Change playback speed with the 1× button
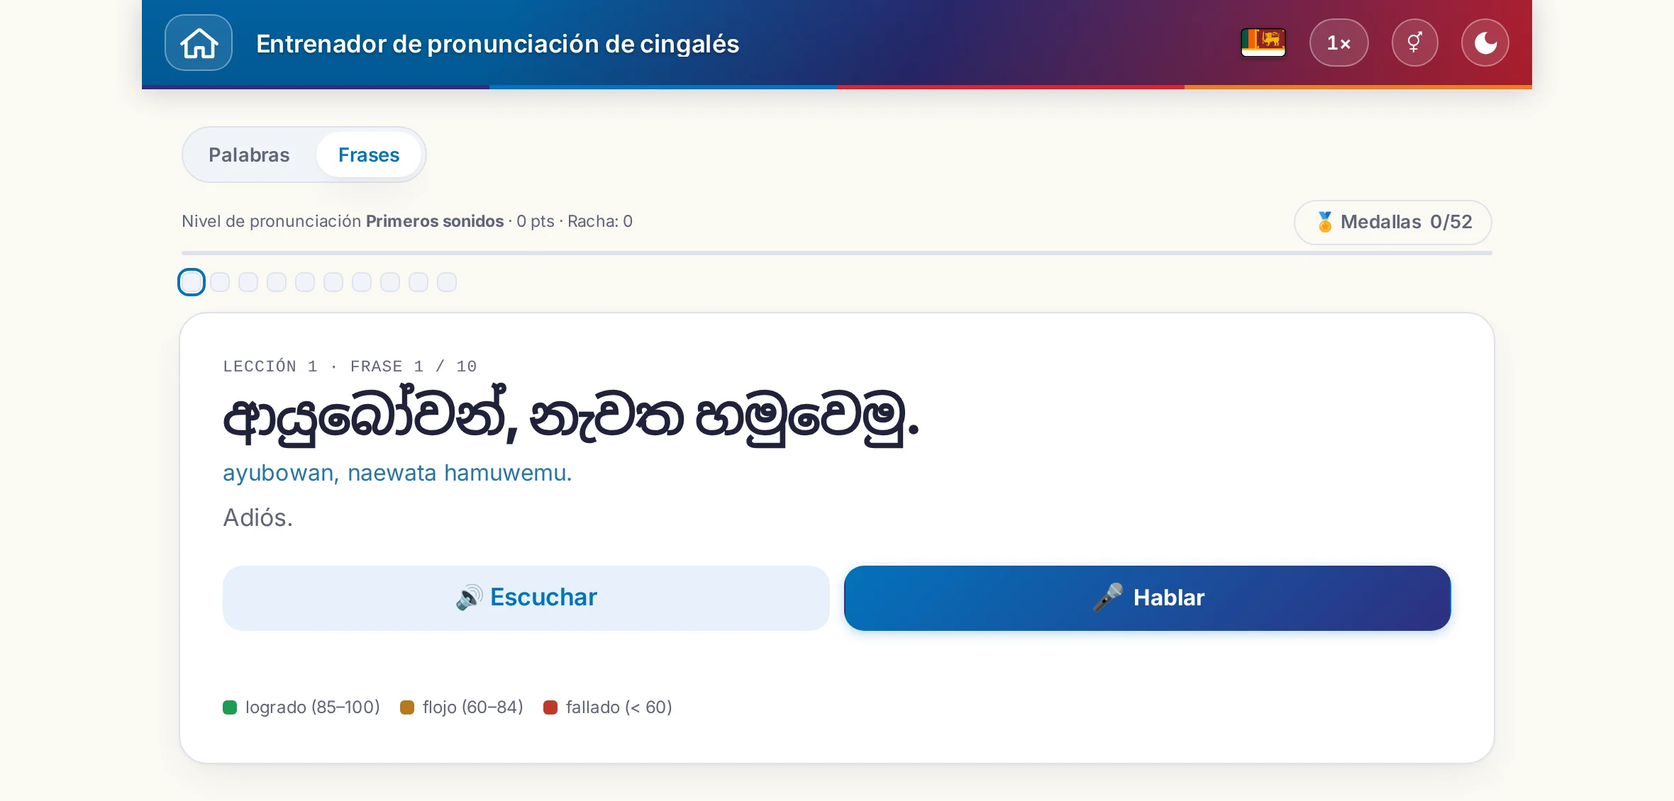The image size is (1674, 801). coord(1339,43)
